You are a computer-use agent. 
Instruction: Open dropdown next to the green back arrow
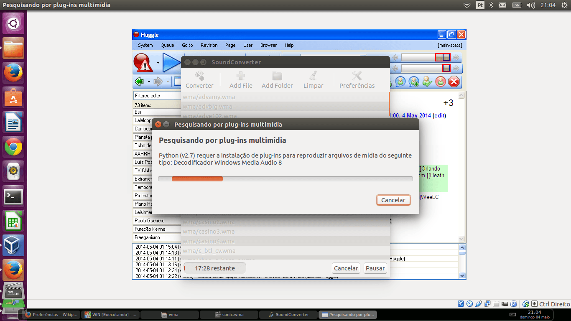tap(149, 82)
